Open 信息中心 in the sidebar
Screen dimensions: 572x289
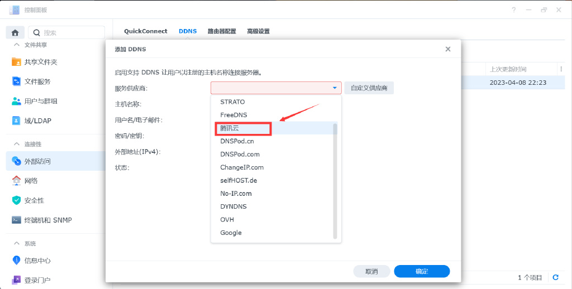click(x=37, y=261)
